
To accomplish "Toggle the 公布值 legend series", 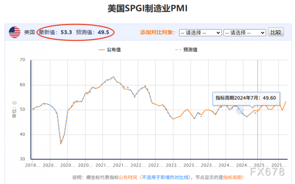I will pos(110,50).
